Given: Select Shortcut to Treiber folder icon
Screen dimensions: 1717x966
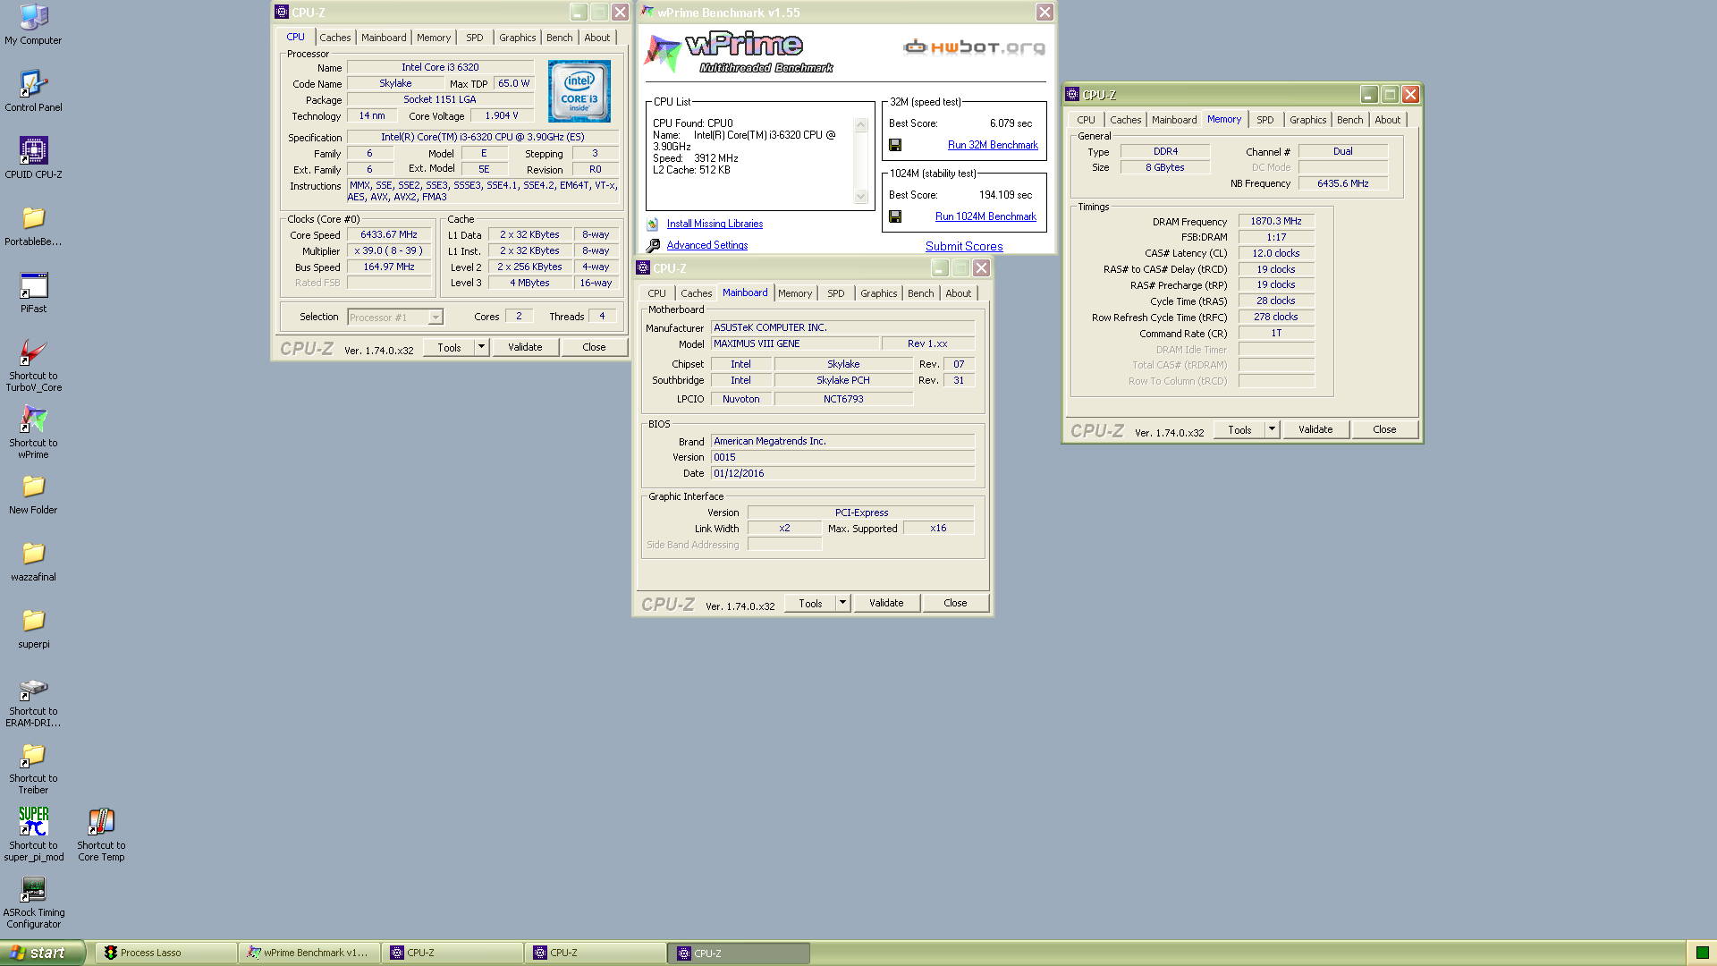Looking at the screenshot, I should [x=33, y=767].
